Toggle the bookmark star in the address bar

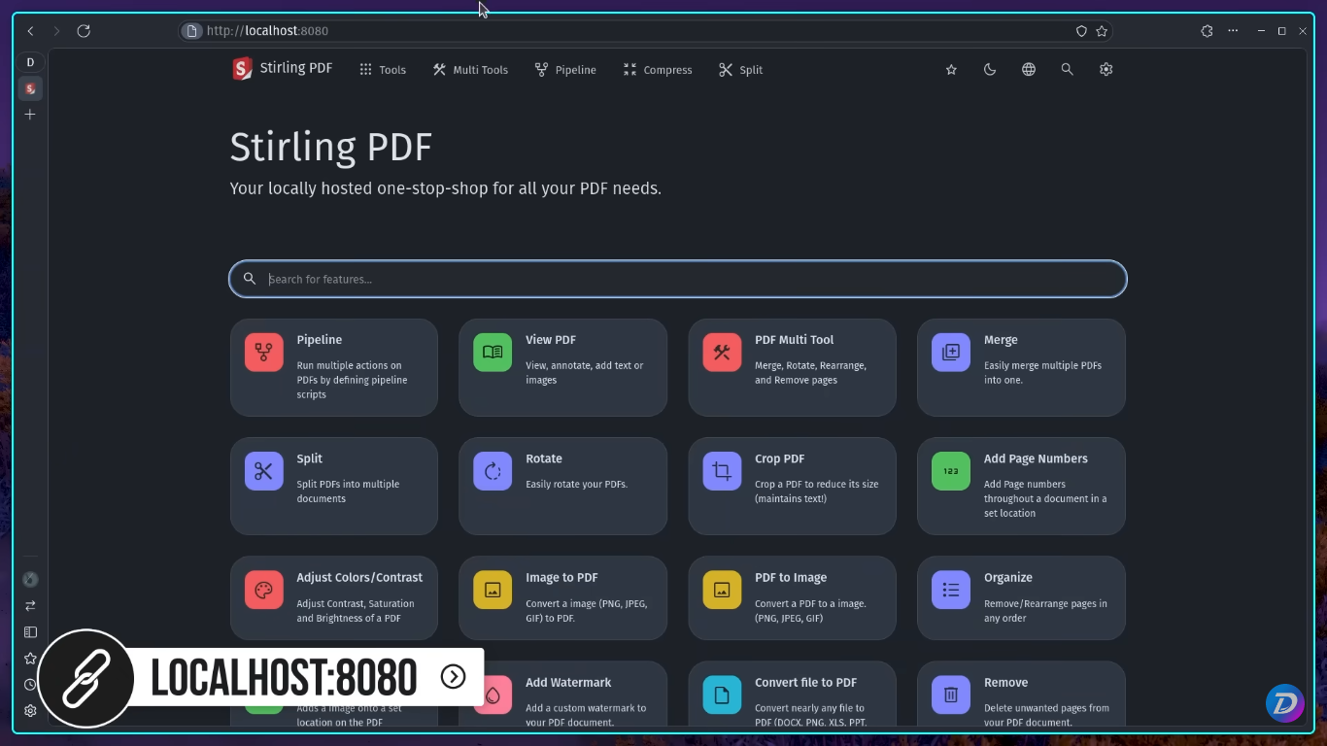(x=1102, y=30)
